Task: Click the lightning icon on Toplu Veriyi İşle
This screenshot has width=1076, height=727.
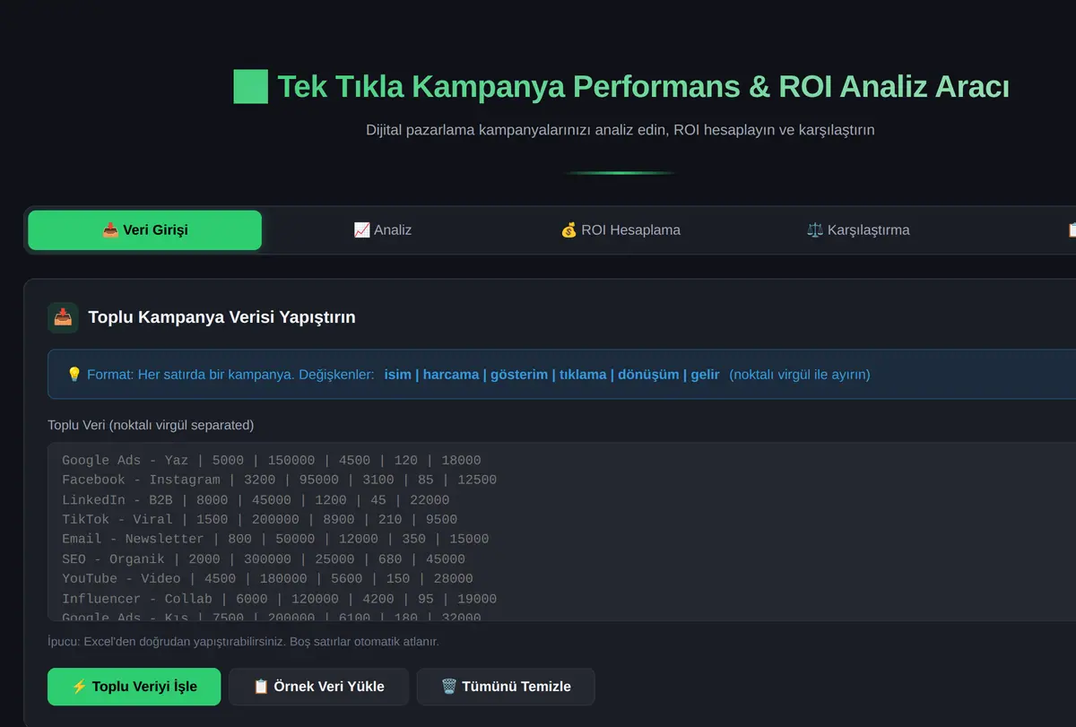Action: coord(79,687)
